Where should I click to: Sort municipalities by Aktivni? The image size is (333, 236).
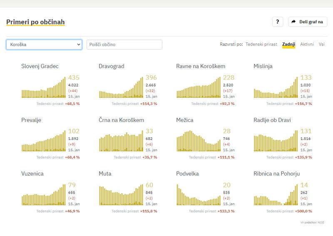coord(307,44)
